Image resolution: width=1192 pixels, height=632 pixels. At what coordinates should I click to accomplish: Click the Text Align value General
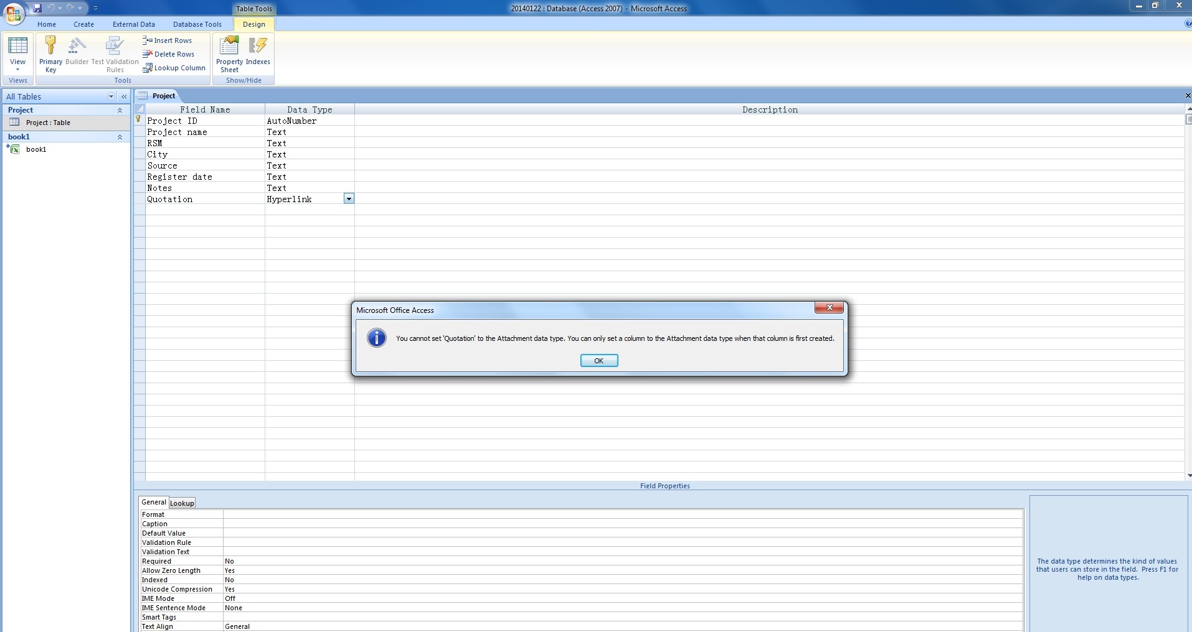623,626
